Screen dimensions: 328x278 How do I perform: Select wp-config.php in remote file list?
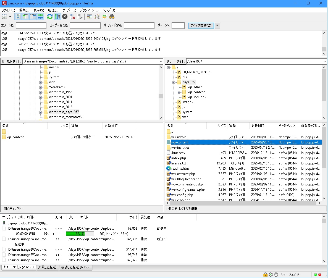(182, 195)
